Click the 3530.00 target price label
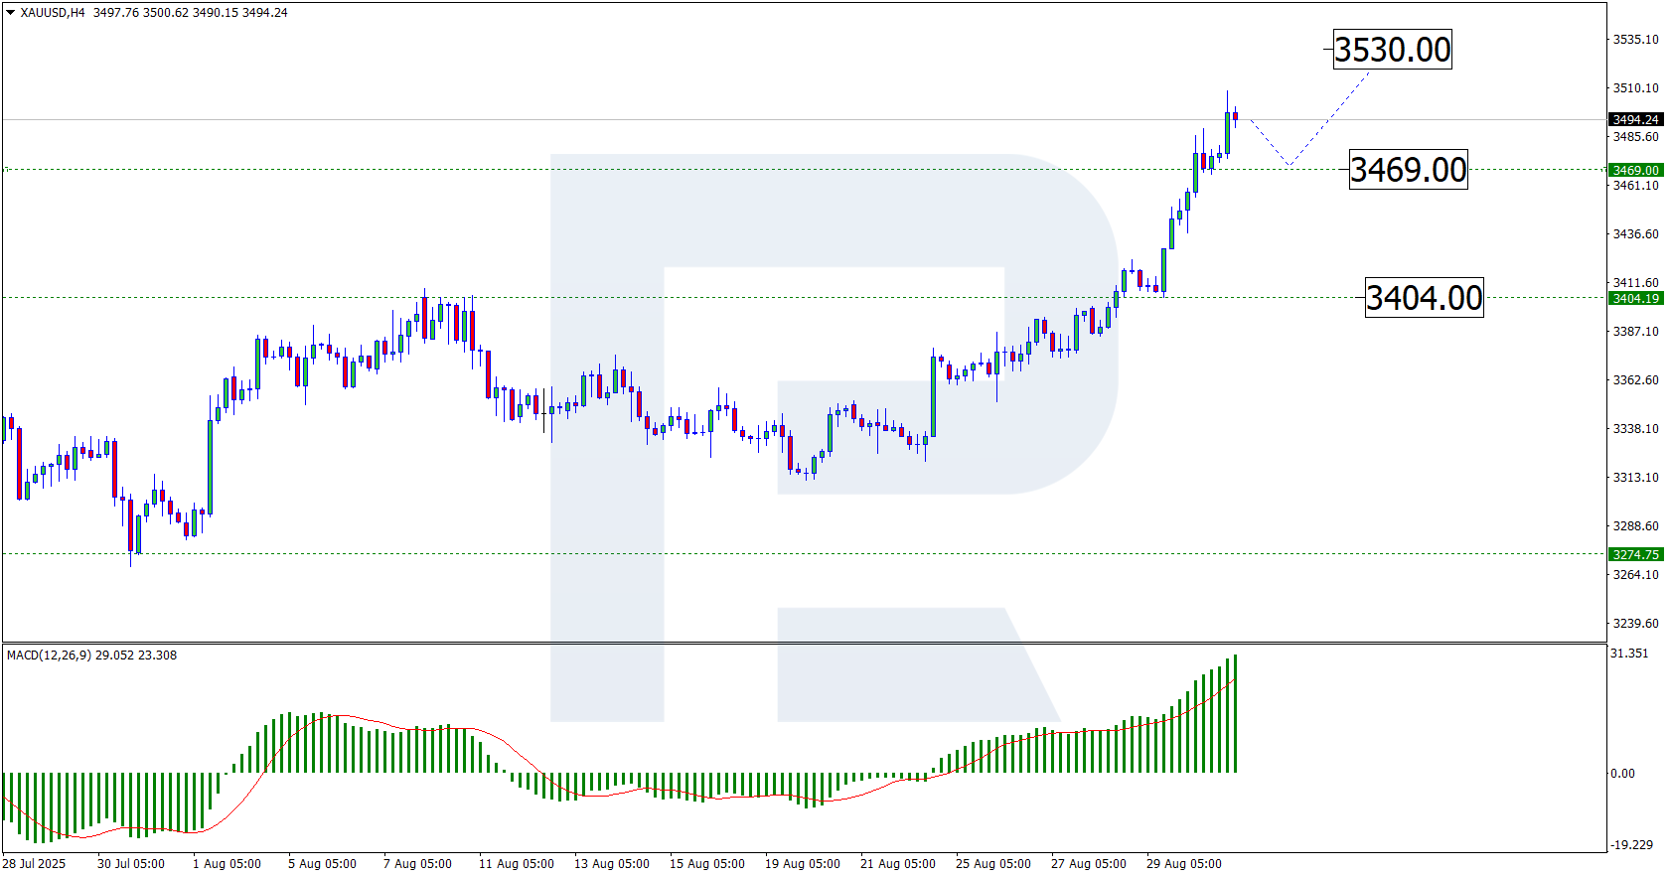 1392,50
